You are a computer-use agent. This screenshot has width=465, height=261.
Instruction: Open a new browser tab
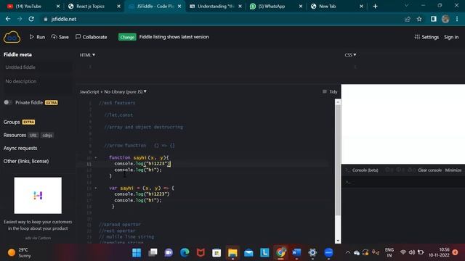[375, 7]
